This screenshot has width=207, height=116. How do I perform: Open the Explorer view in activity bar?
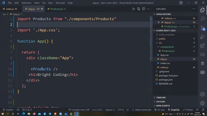[202, 10]
